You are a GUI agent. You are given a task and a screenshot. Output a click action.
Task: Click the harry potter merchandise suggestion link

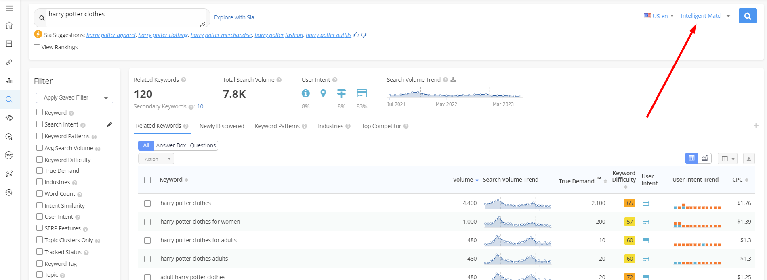click(221, 35)
